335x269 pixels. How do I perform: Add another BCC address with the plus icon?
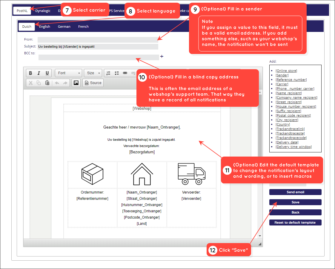(162, 56)
